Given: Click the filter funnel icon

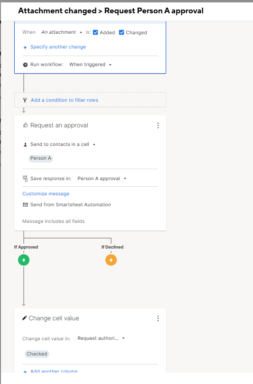Looking at the screenshot, I should click(x=25, y=100).
